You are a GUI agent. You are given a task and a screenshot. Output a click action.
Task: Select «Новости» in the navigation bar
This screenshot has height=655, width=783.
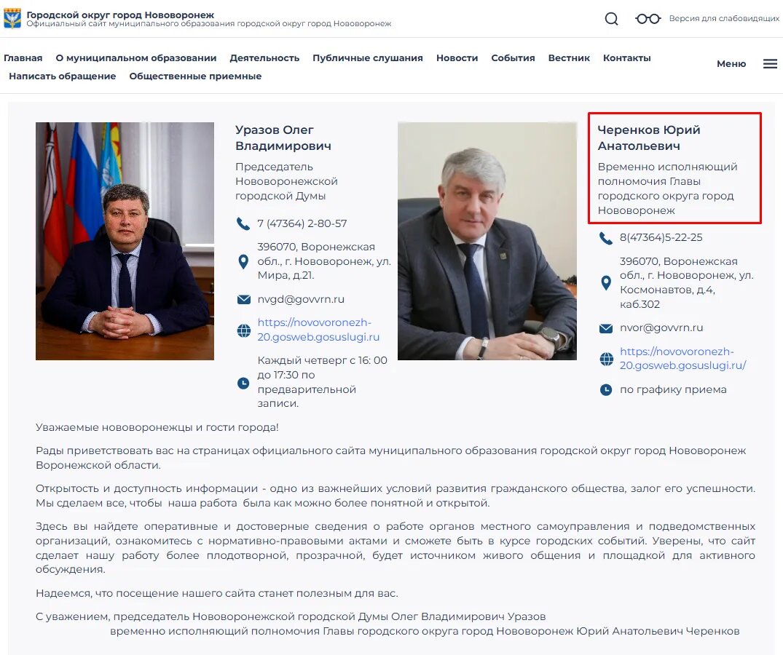point(457,58)
